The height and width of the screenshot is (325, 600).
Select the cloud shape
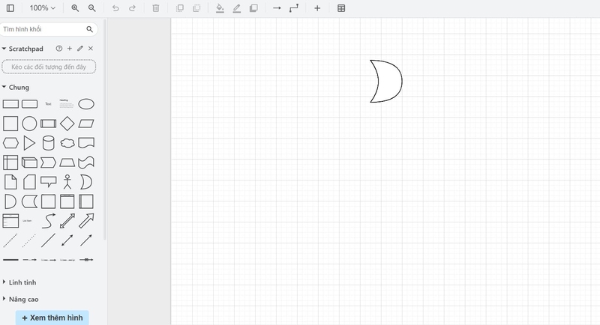coord(67,143)
